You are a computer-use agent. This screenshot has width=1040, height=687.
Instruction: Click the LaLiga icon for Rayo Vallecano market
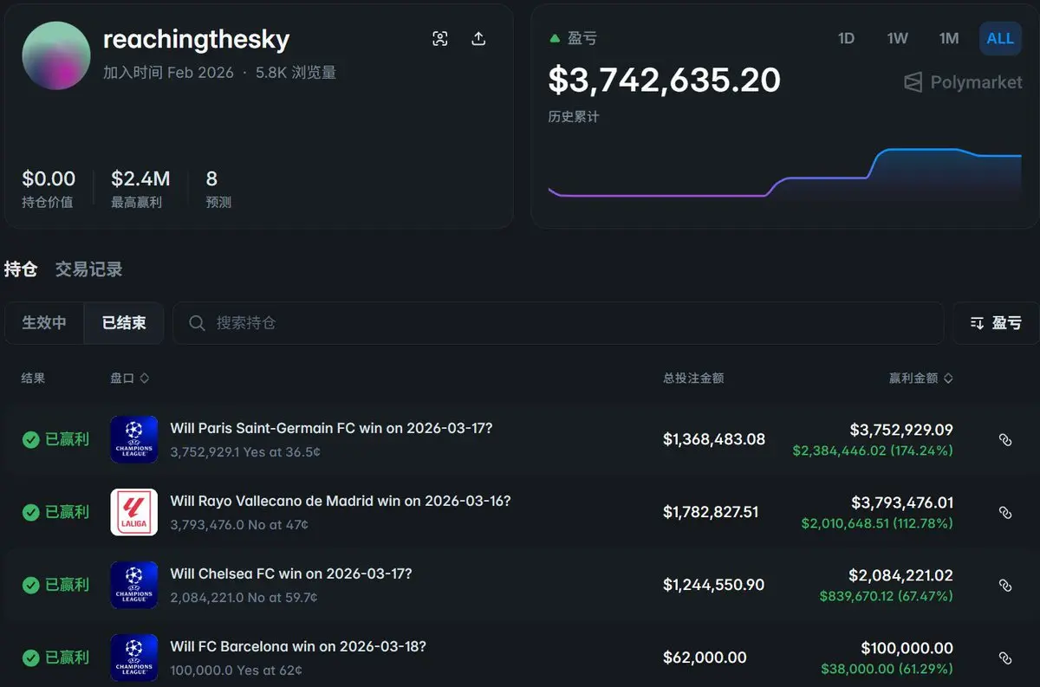coord(134,512)
